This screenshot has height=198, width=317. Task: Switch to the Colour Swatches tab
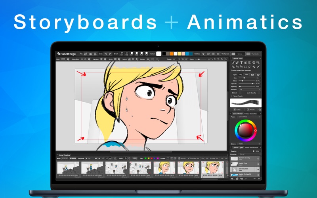coord(250,114)
